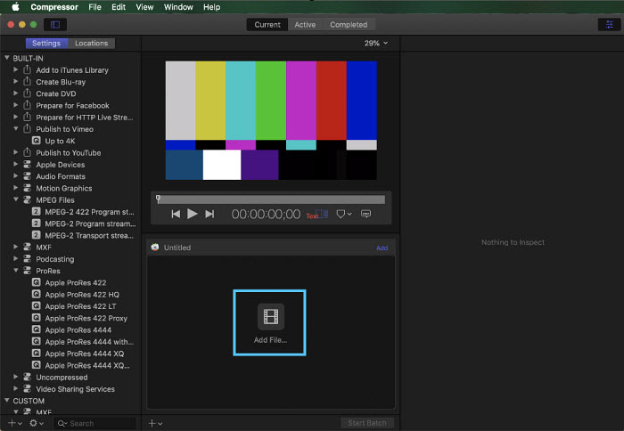Open the Edit menu
The image size is (624, 431).
coord(119,7)
